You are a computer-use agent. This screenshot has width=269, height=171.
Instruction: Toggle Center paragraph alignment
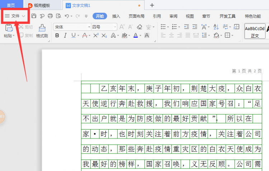[171, 35]
